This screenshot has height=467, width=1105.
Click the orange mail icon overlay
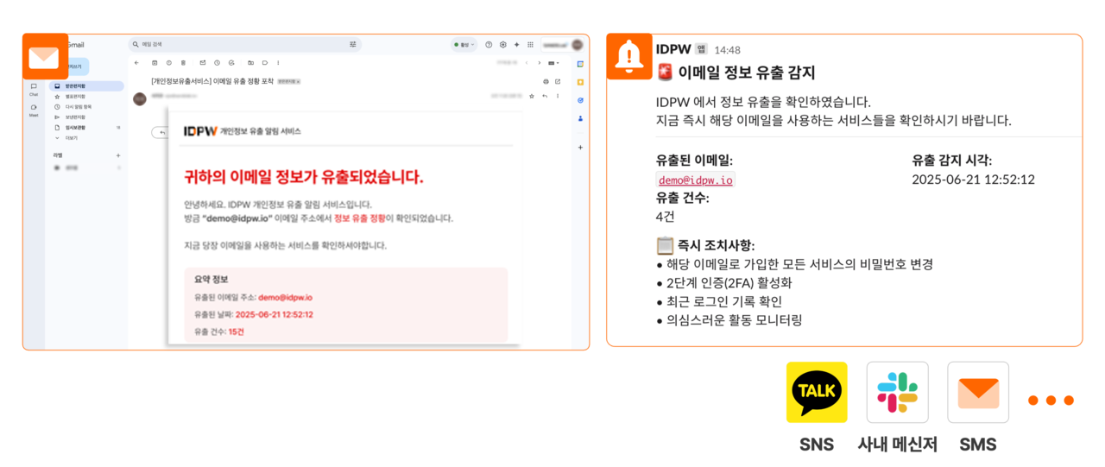pyautogui.click(x=45, y=58)
